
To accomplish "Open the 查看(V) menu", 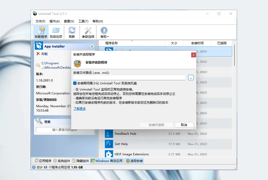I will 69,21.
